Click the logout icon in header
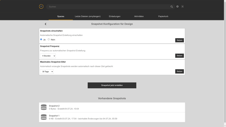Image resolution: width=226 pixels, height=127 pixels. tap(182, 7)
